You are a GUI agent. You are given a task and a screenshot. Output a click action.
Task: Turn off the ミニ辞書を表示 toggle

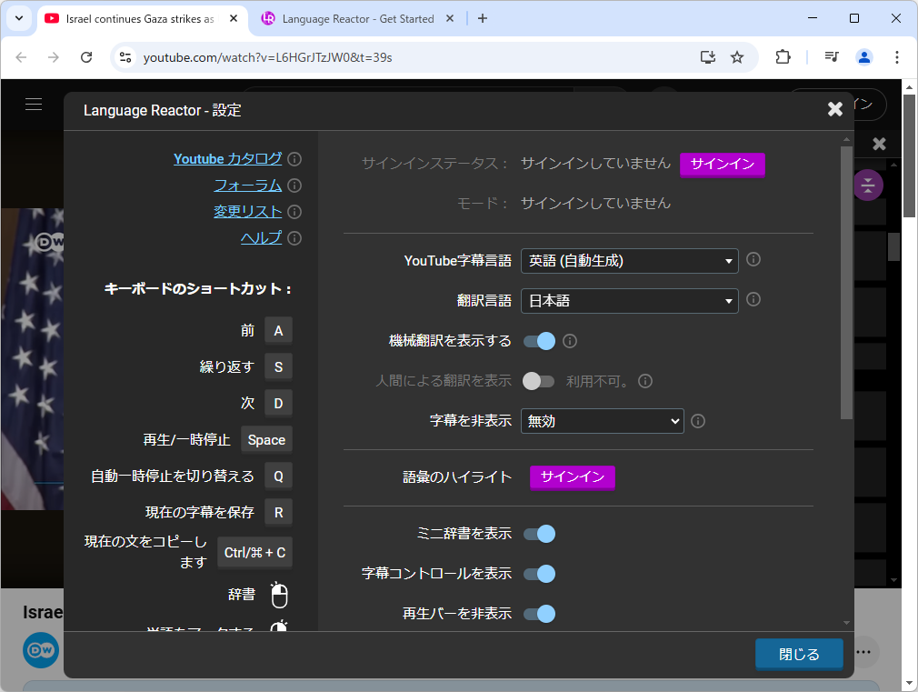[540, 534]
